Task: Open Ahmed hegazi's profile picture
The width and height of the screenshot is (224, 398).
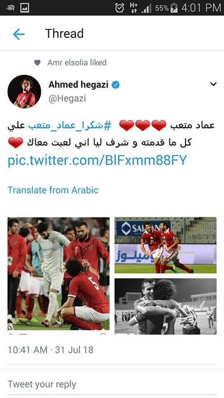Action: pyautogui.click(x=24, y=92)
